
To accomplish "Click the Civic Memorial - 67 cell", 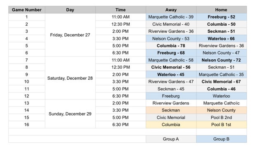I will [221, 82].
